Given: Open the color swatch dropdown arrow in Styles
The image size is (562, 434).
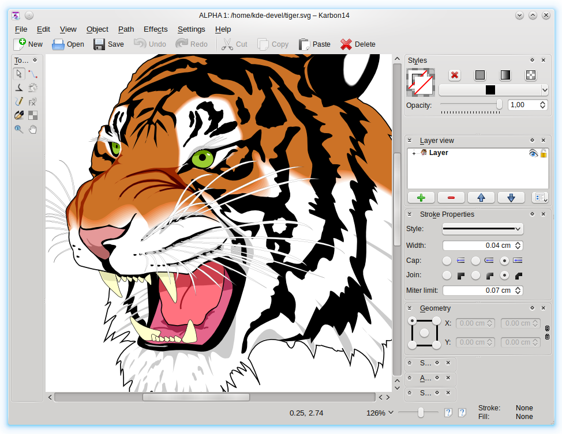Looking at the screenshot, I should tap(545, 90).
